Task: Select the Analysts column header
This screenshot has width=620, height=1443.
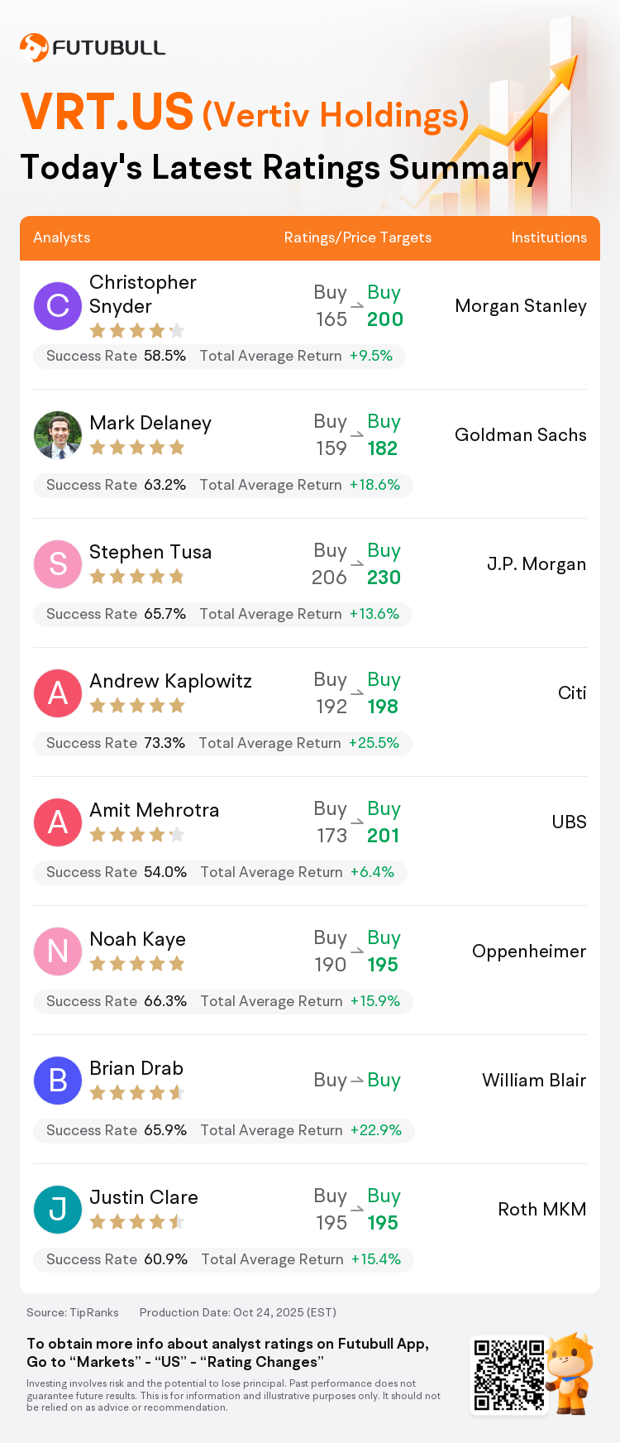Action: pyautogui.click(x=62, y=237)
